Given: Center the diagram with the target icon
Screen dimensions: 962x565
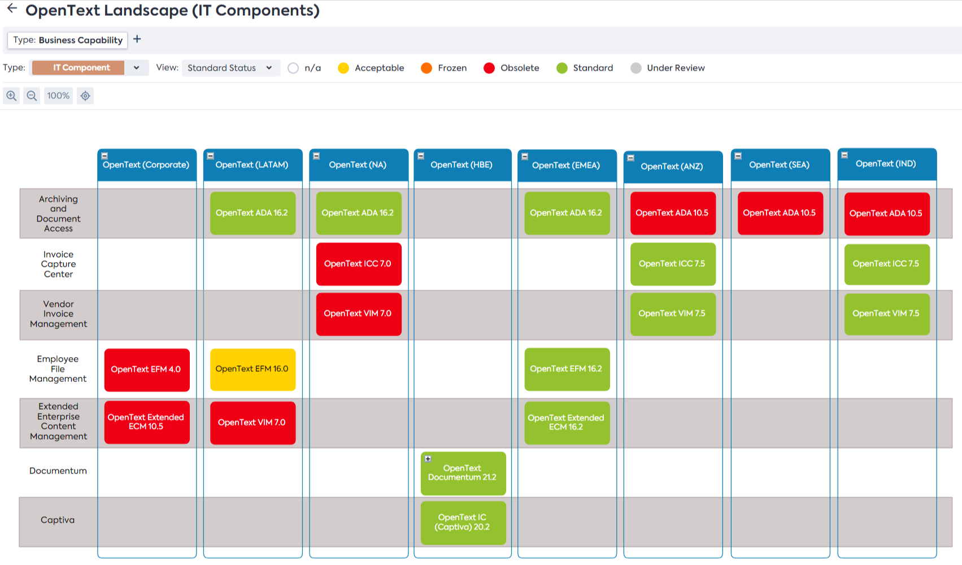Looking at the screenshot, I should [x=85, y=95].
